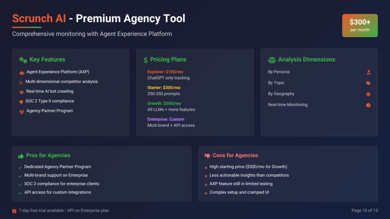Click the gift icon near free trial note
Viewport: 390px width, 219px height.
(14, 211)
